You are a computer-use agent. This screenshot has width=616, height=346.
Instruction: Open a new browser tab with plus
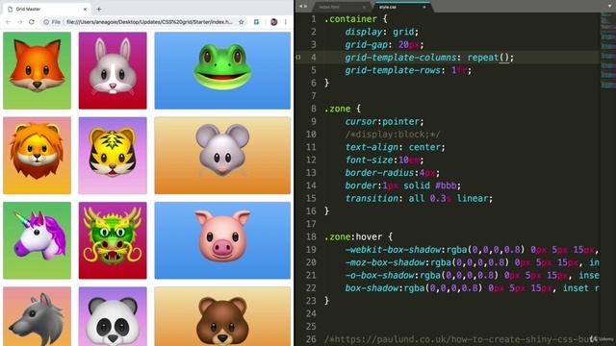(x=99, y=9)
